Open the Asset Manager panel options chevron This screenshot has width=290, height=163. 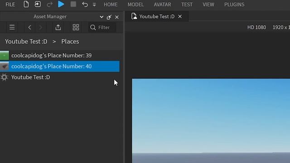(101, 17)
